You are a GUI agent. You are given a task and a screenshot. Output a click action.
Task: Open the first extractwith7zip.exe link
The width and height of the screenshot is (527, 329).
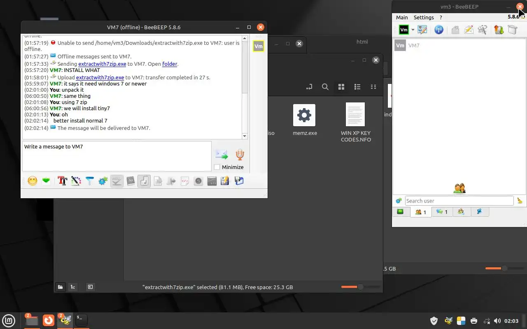coord(102,64)
